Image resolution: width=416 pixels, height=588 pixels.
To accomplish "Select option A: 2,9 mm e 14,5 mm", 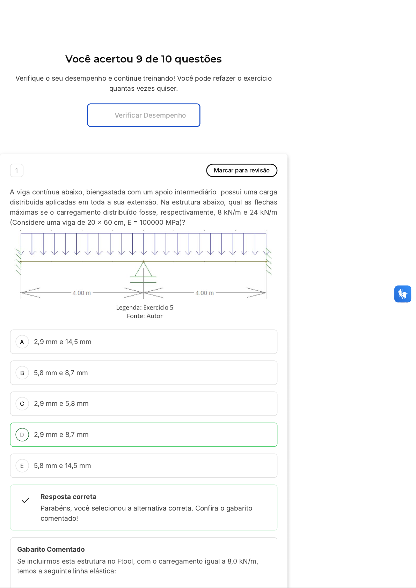I will click(x=144, y=342).
